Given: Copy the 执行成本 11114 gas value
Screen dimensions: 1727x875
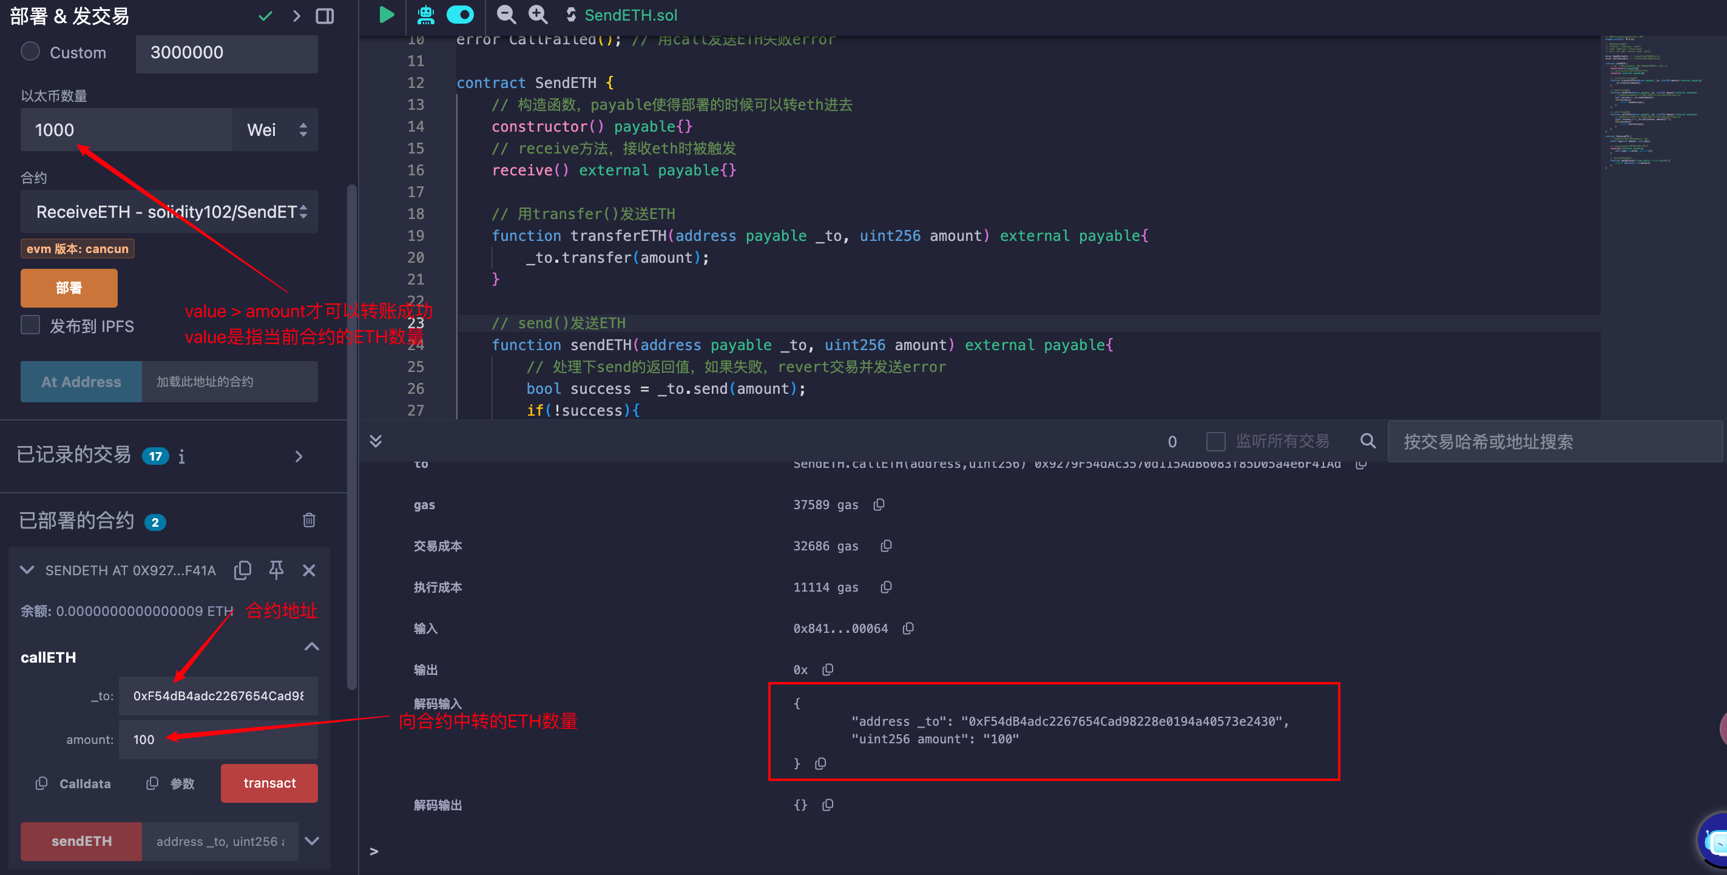Looking at the screenshot, I should click(x=885, y=587).
